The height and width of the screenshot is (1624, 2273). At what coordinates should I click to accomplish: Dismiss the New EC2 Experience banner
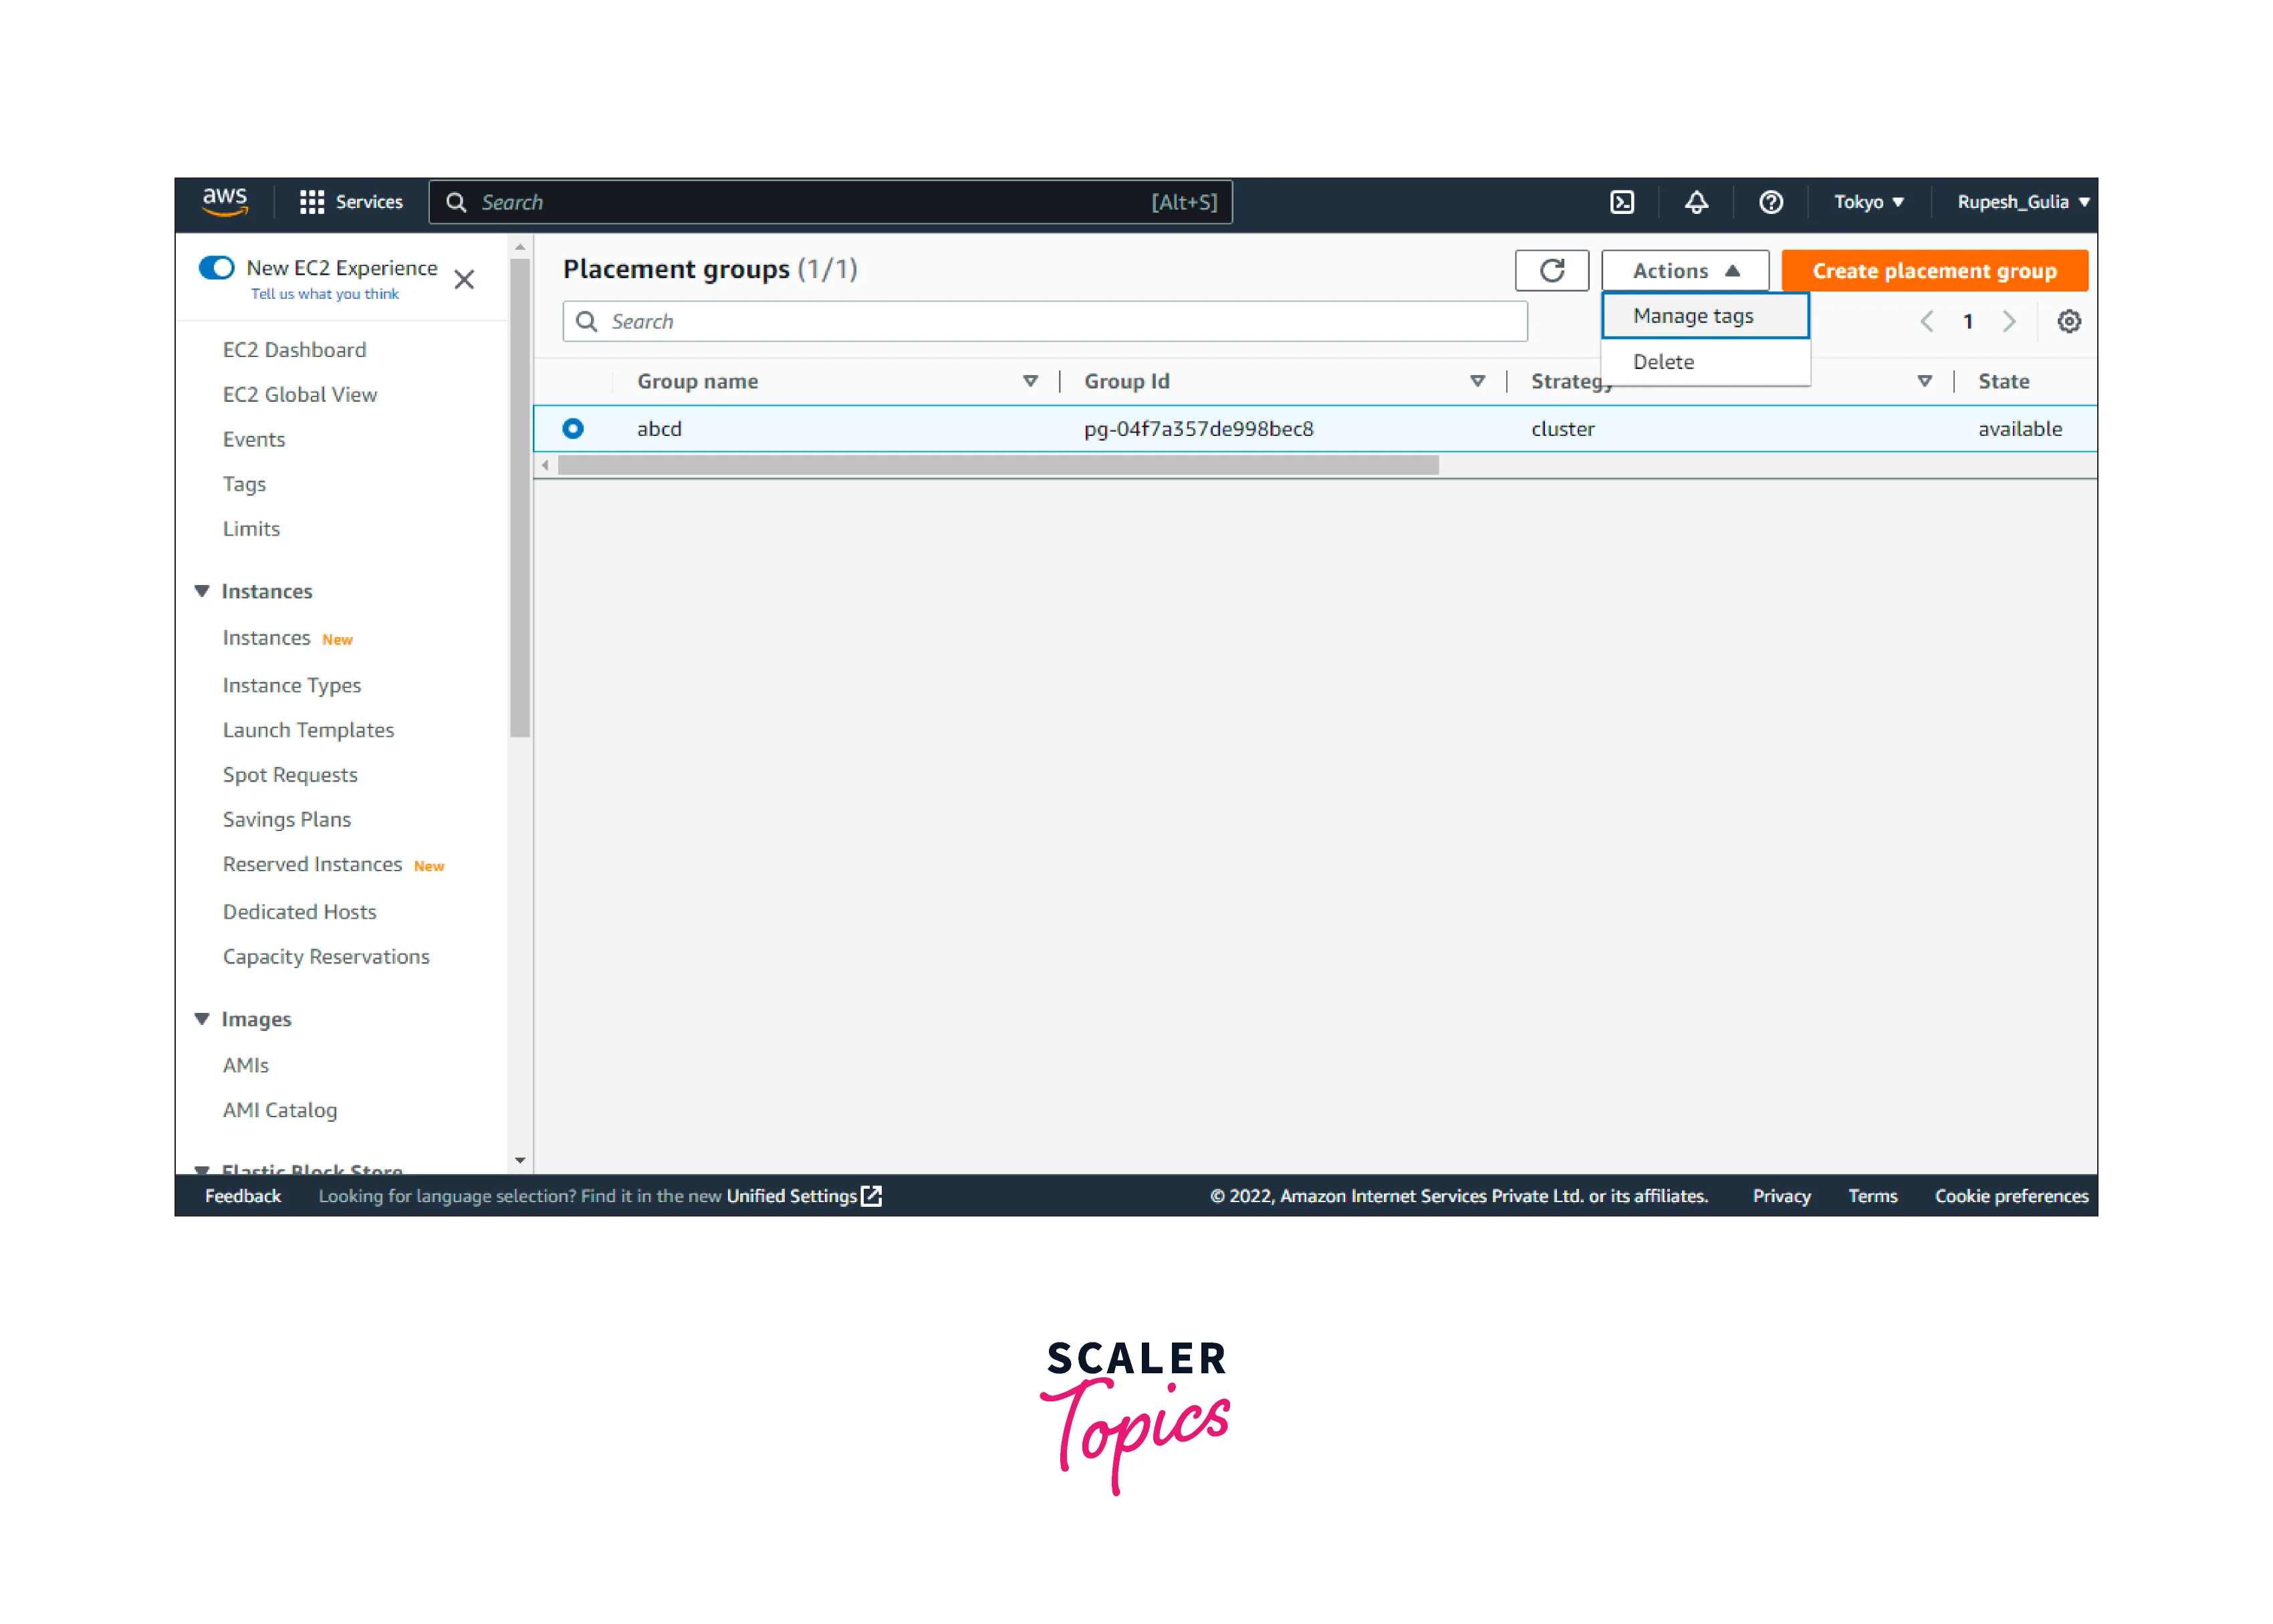point(464,279)
